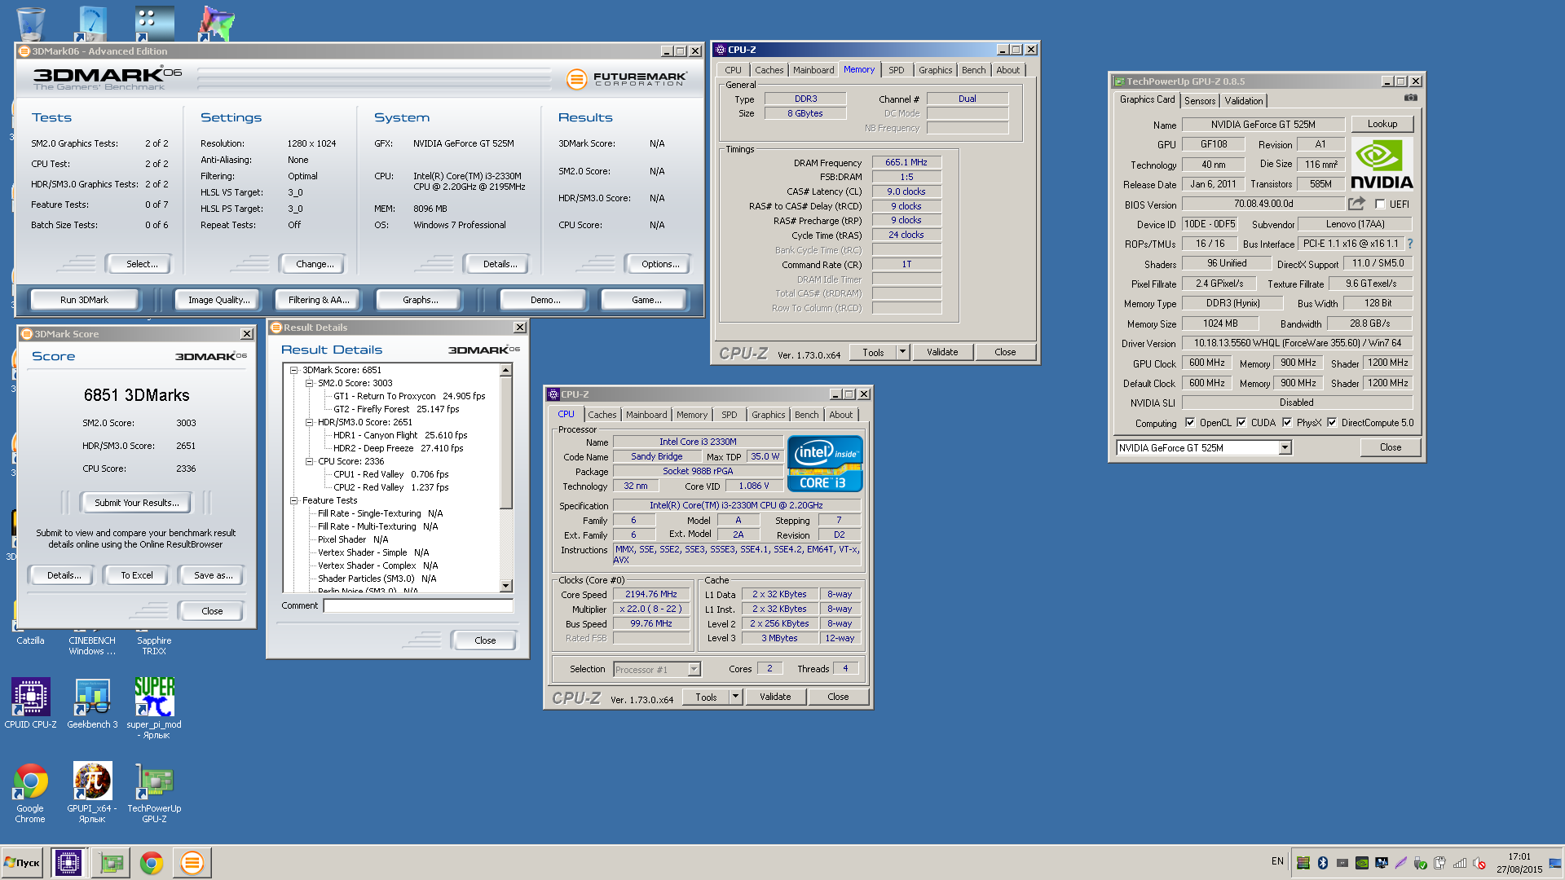Click the taskbar clock 17:01
1565x880 pixels.
click(1519, 856)
